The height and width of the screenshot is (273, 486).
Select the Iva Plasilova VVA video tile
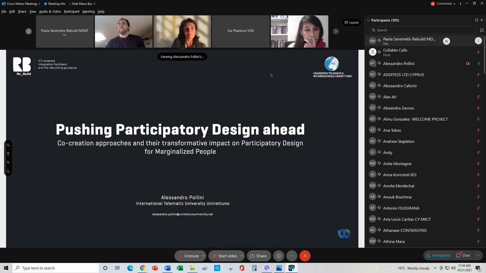(241, 31)
